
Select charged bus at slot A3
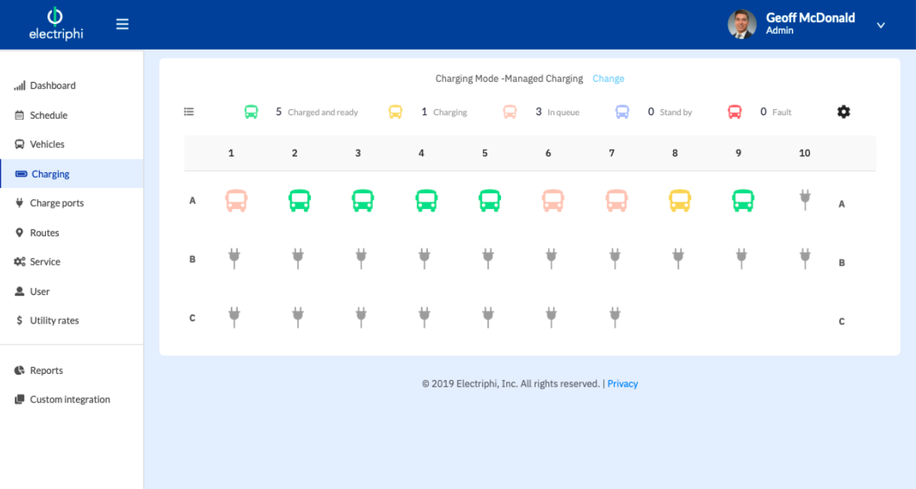pyautogui.click(x=363, y=200)
